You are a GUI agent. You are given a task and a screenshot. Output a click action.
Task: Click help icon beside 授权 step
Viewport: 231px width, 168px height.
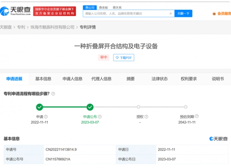[x=146, y=117]
